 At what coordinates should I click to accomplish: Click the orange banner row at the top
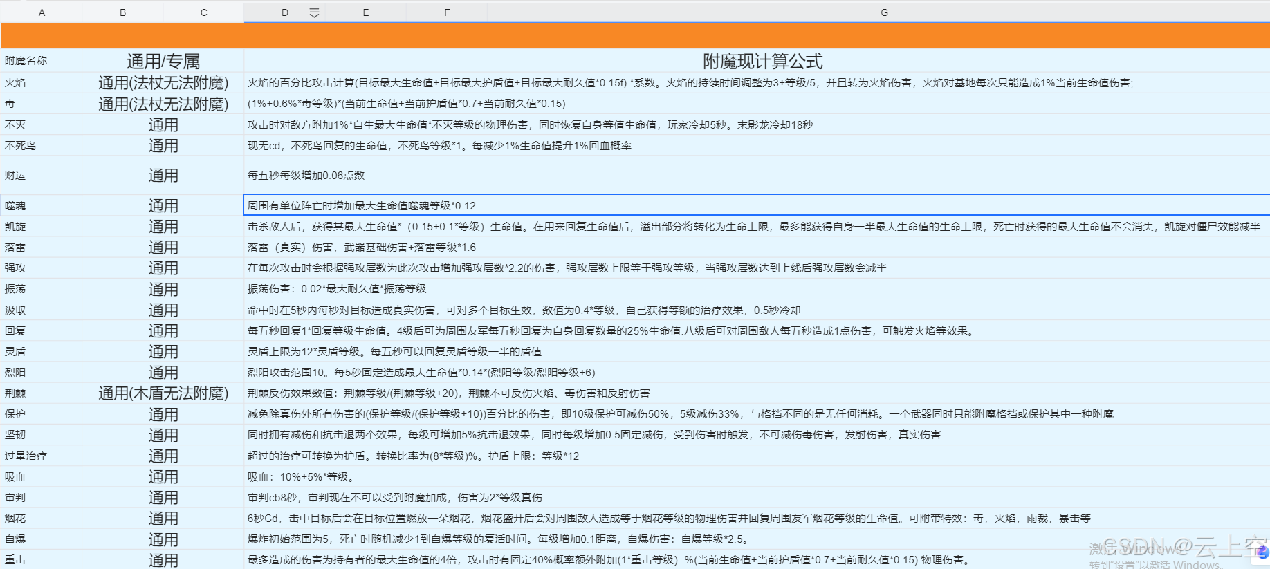tap(635, 35)
